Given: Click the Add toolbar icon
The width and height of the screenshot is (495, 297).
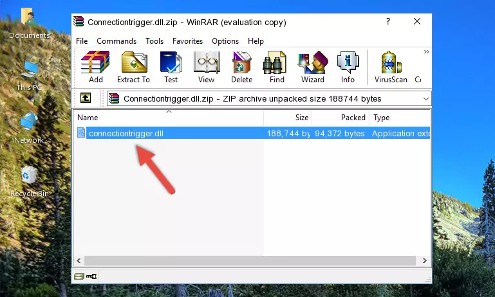Looking at the screenshot, I should click(x=95, y=67).
